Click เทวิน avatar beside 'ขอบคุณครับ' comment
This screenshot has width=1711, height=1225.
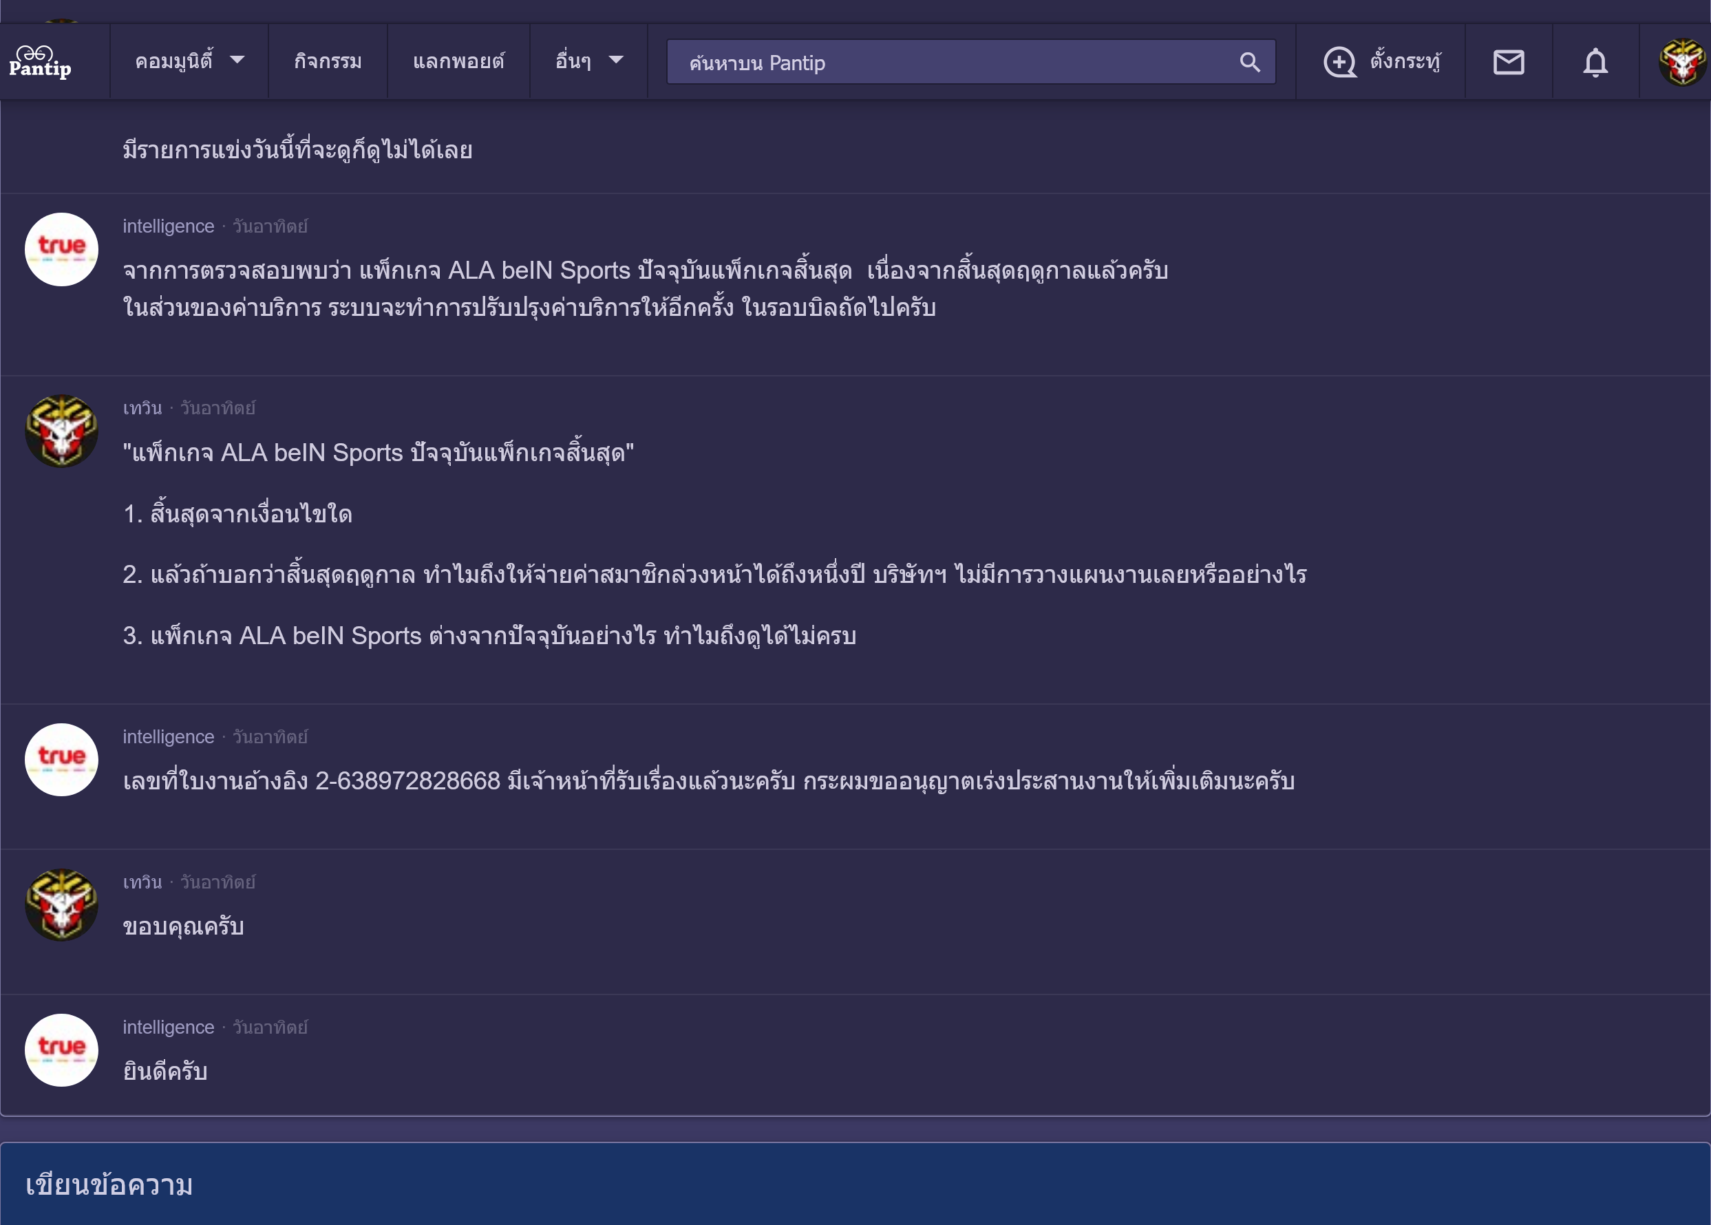[62, 905]
